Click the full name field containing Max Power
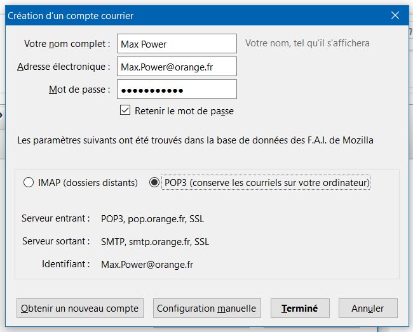The image size is (413, 332). (x=177, y=44)
